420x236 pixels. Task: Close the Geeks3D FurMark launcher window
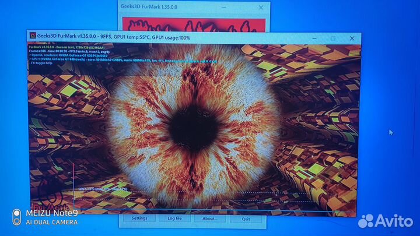pos(261,6)
